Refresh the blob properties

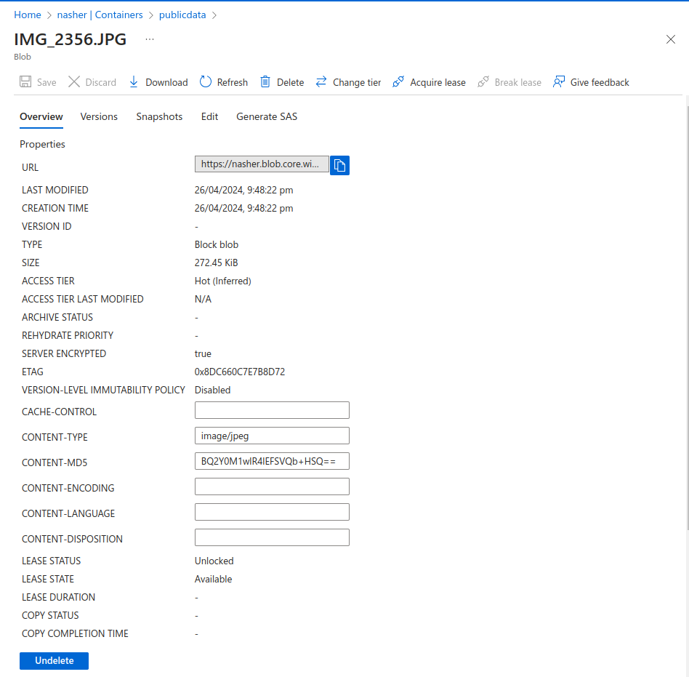(224, 82)
